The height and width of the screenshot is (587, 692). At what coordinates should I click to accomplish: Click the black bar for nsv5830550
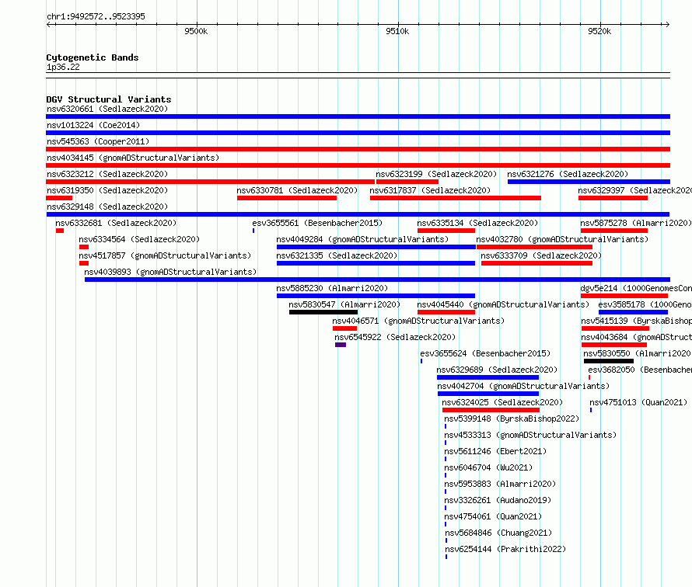tap(609, 361)
